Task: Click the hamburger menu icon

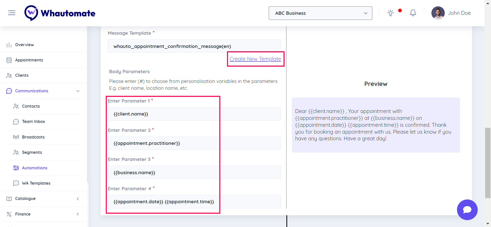Action: [x=12, y=13]
